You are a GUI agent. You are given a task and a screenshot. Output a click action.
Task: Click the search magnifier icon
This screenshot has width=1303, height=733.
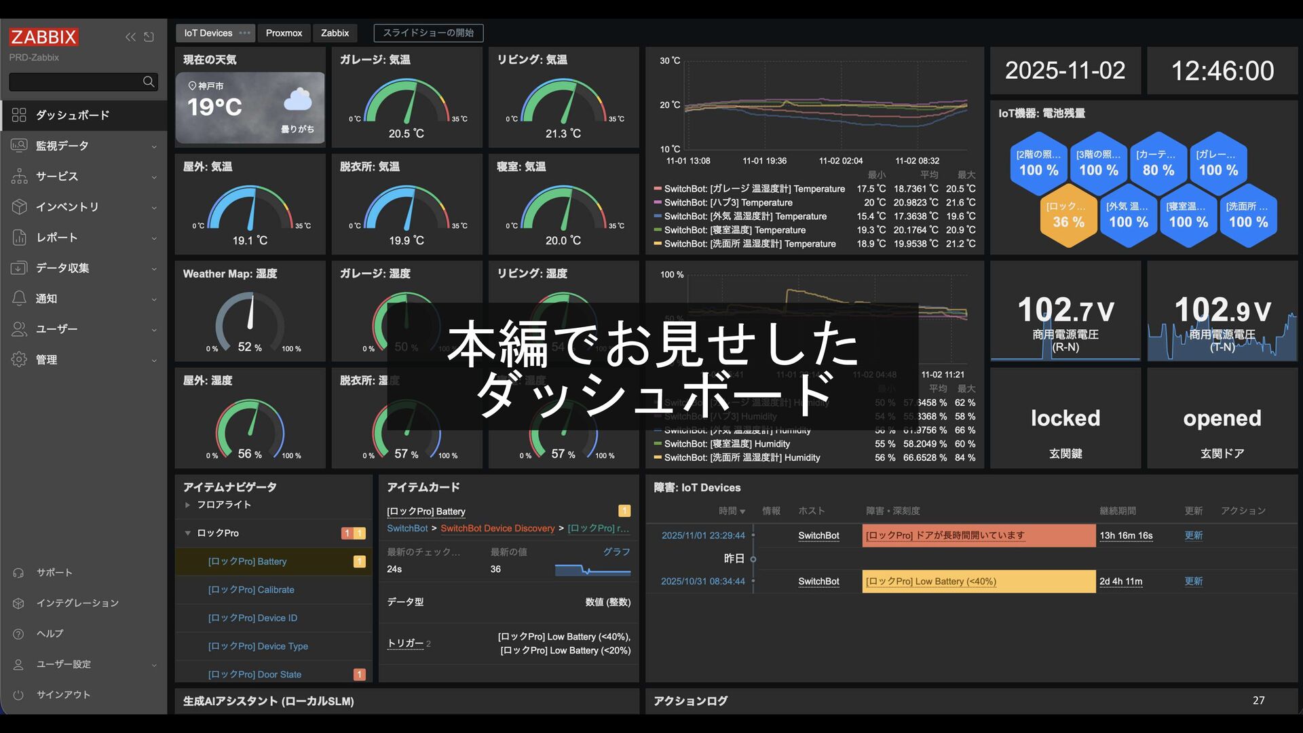149,82
